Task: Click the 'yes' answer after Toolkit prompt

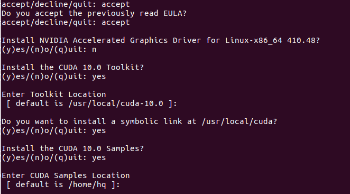Action: coord(99,76)
